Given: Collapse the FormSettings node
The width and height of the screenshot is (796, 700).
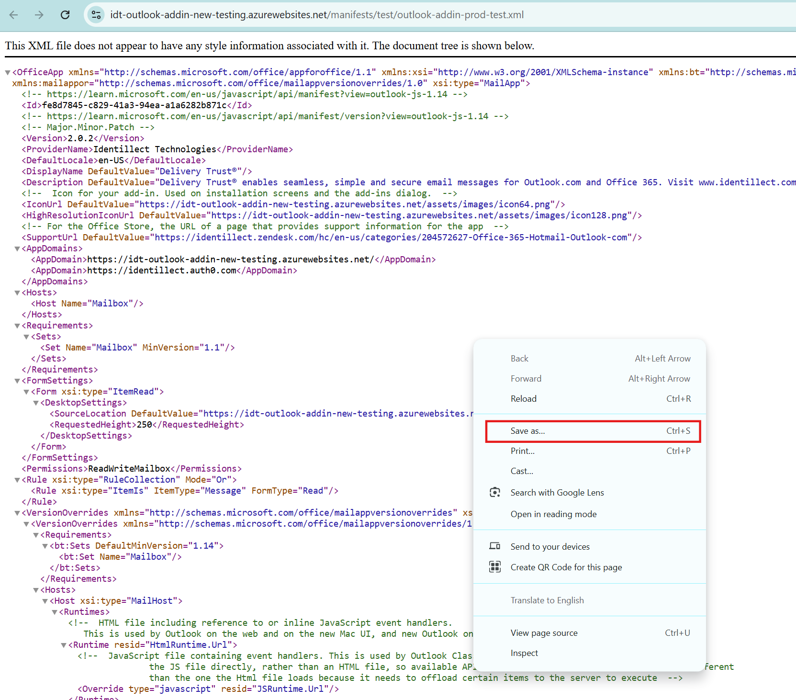Looking at the screenshot, I should click(x=17, y=381).
